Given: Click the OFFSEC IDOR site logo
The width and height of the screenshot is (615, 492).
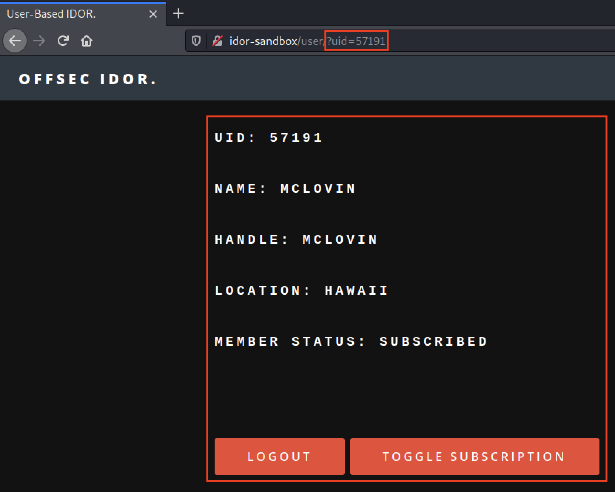Looking at the screenshot, I should point(88,79).
